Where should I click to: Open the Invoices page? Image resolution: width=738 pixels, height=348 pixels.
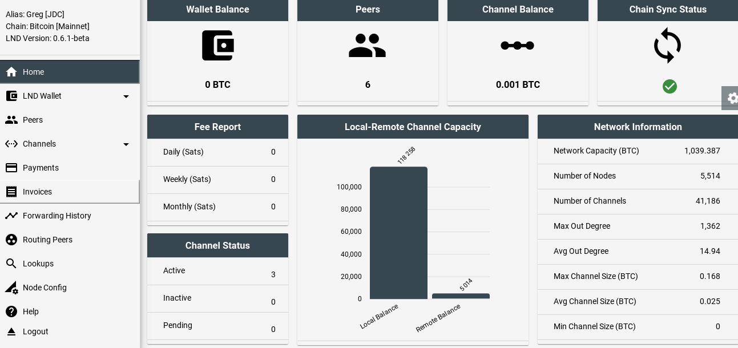[37, 192]
